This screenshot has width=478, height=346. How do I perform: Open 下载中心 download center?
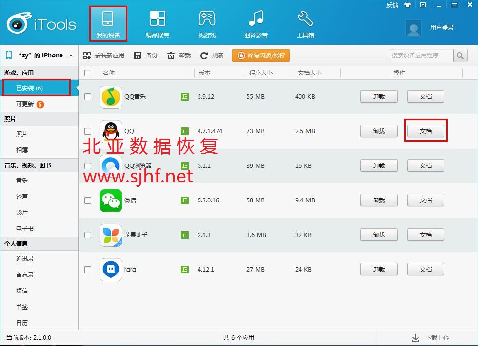[430, 338]
